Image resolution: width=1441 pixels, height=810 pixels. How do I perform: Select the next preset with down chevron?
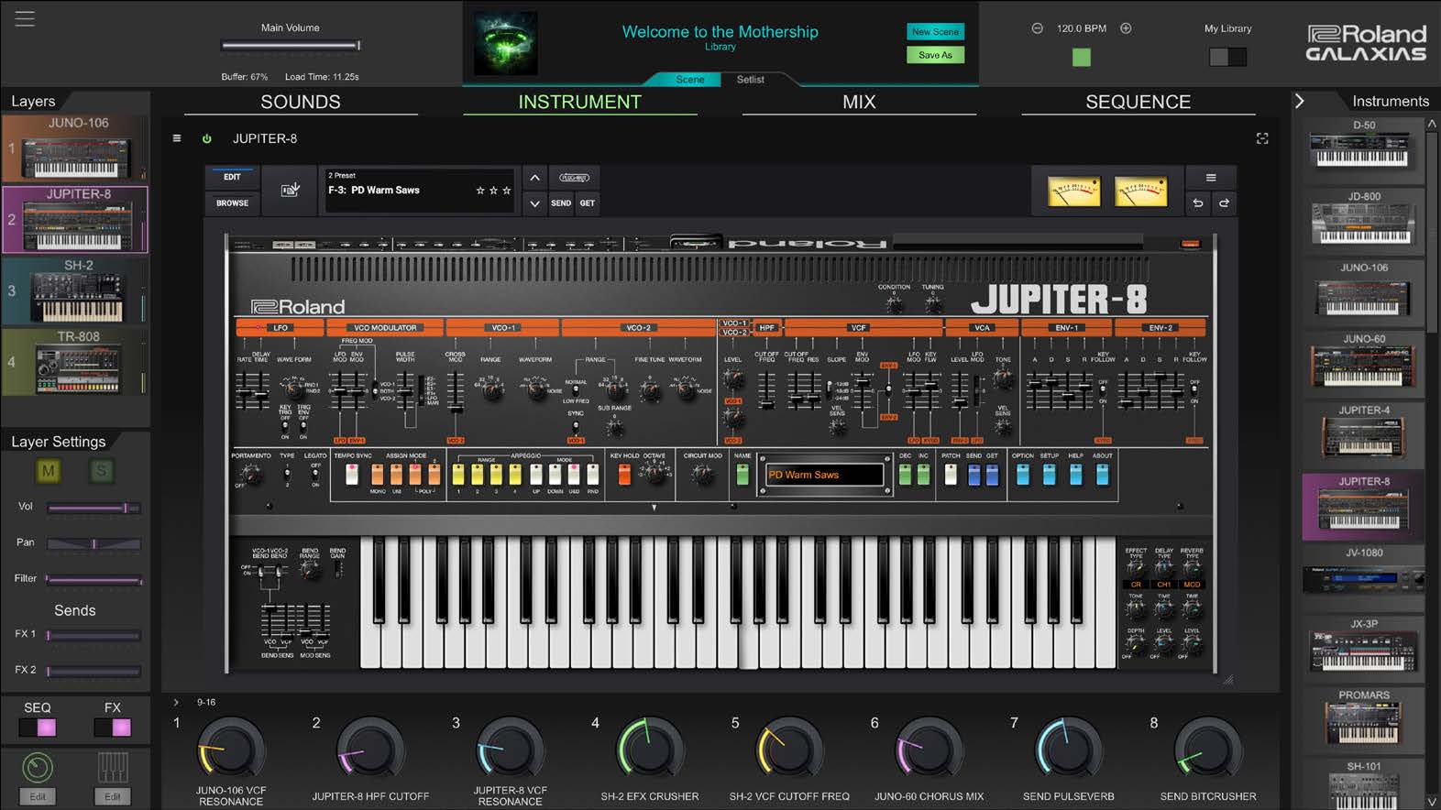coord(535,203)
